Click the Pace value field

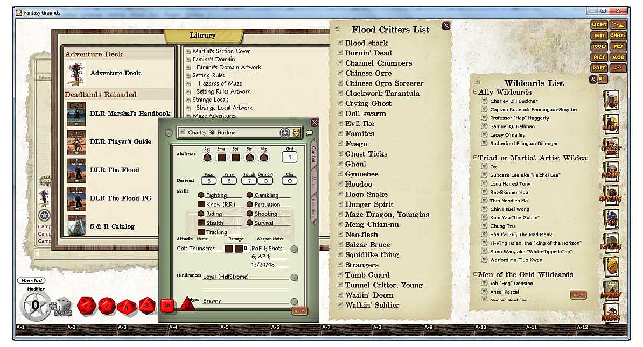(209, 181)
